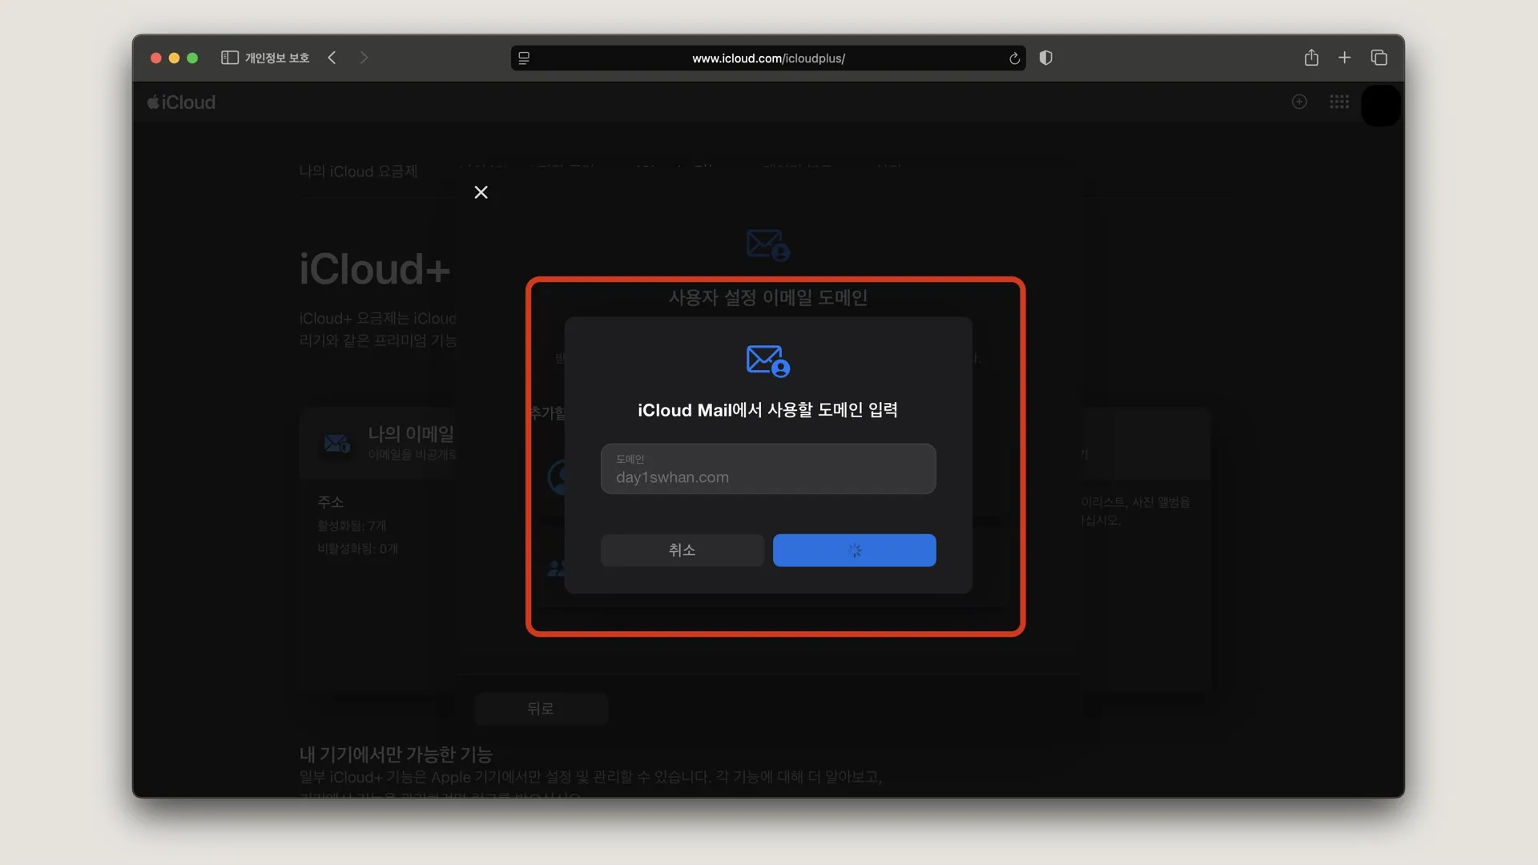Click the 나의 이메일 card envelope icon
Screen dimensions: 1538x865
(x=336, y=443)
